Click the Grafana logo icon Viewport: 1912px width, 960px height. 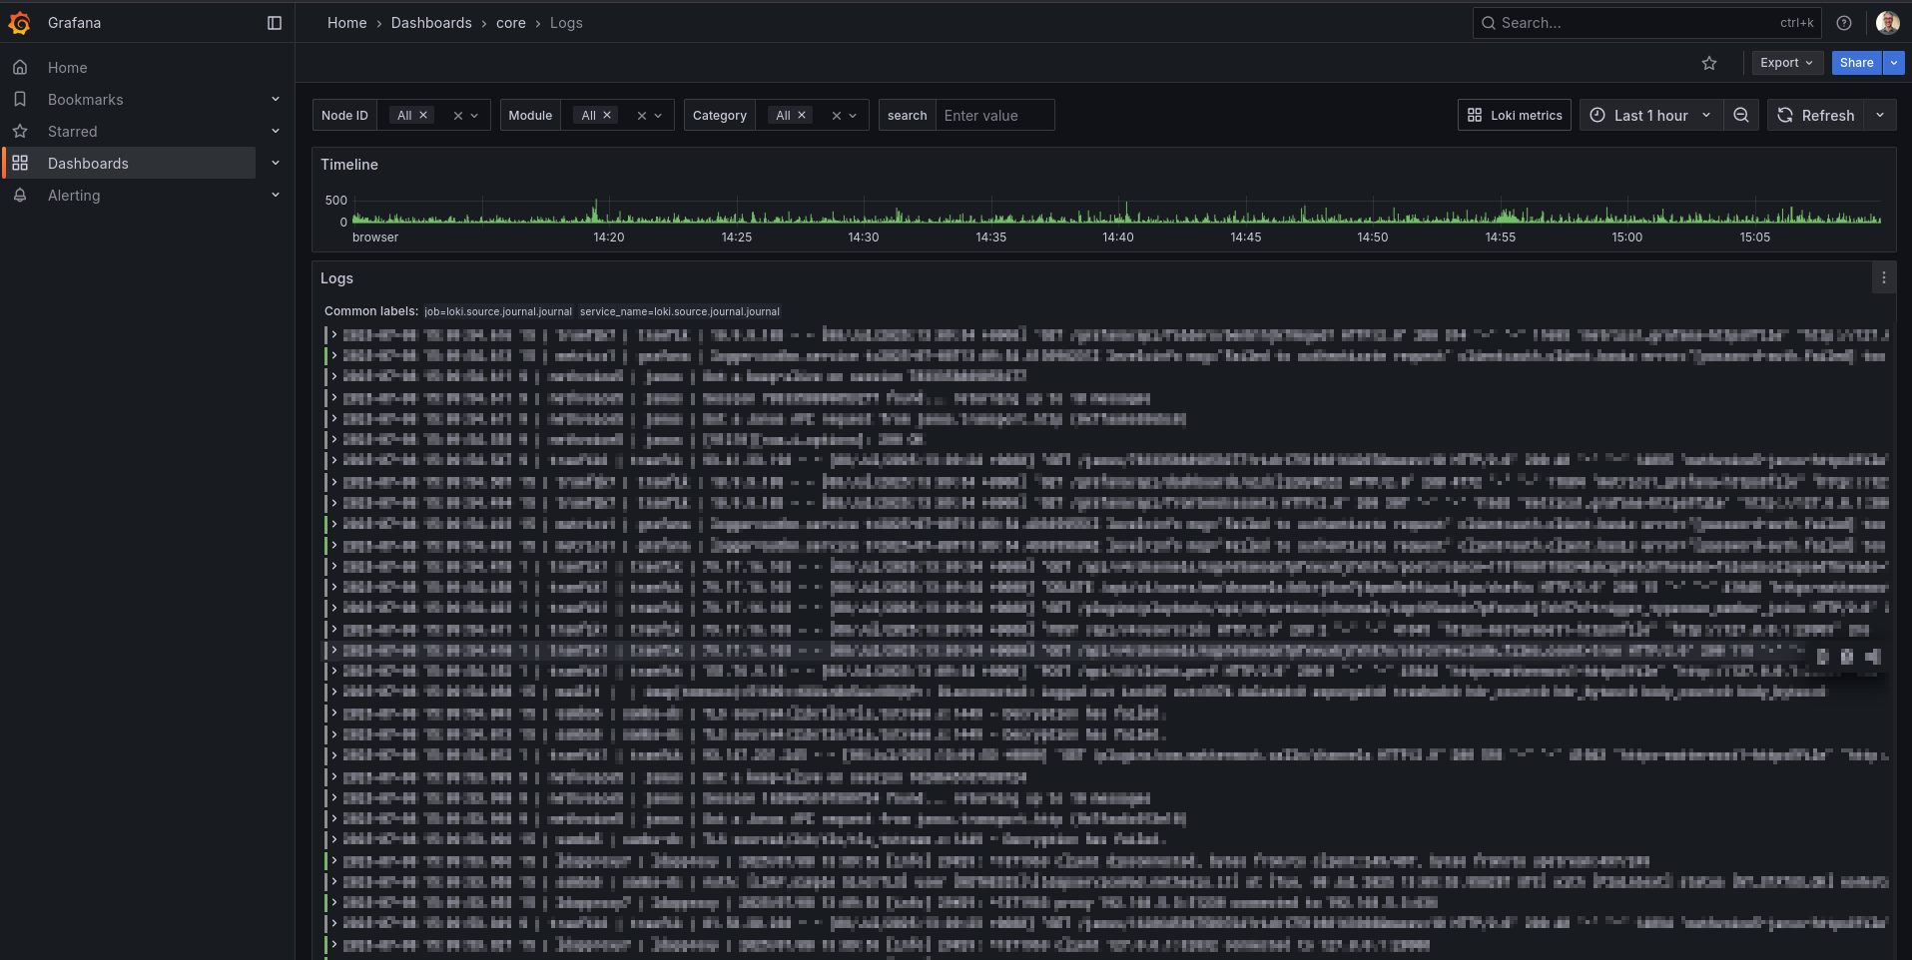[x=19, y=23]
